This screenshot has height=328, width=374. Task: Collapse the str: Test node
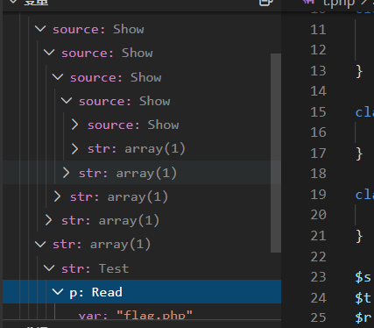[x=49, y=268]
